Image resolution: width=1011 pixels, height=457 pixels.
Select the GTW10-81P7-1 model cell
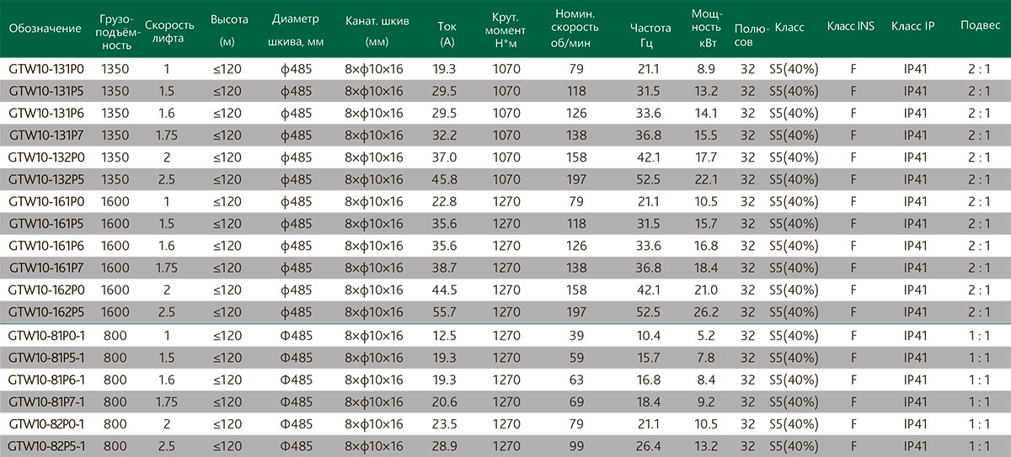click(x=50, y=399)
